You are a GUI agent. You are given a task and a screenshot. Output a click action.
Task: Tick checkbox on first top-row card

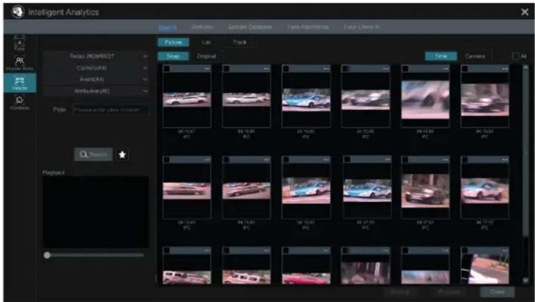[167, 69]
